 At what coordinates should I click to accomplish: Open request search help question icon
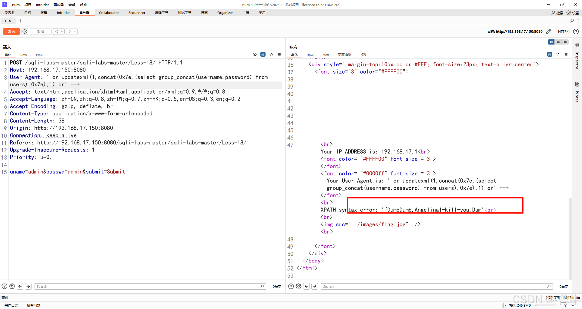click(x=5, y=286)
